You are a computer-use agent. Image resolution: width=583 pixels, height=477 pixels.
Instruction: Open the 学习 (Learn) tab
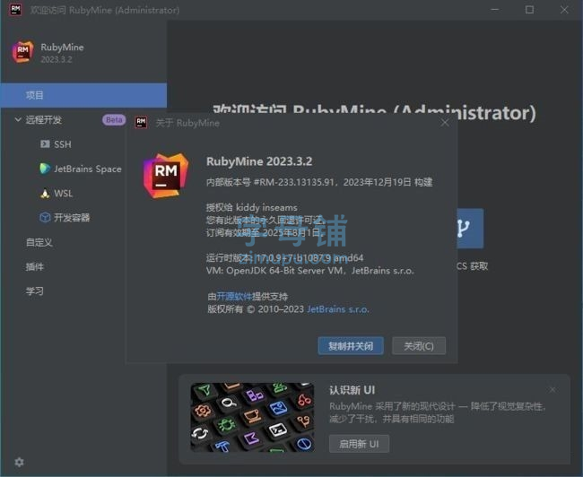tap(35, 291)
